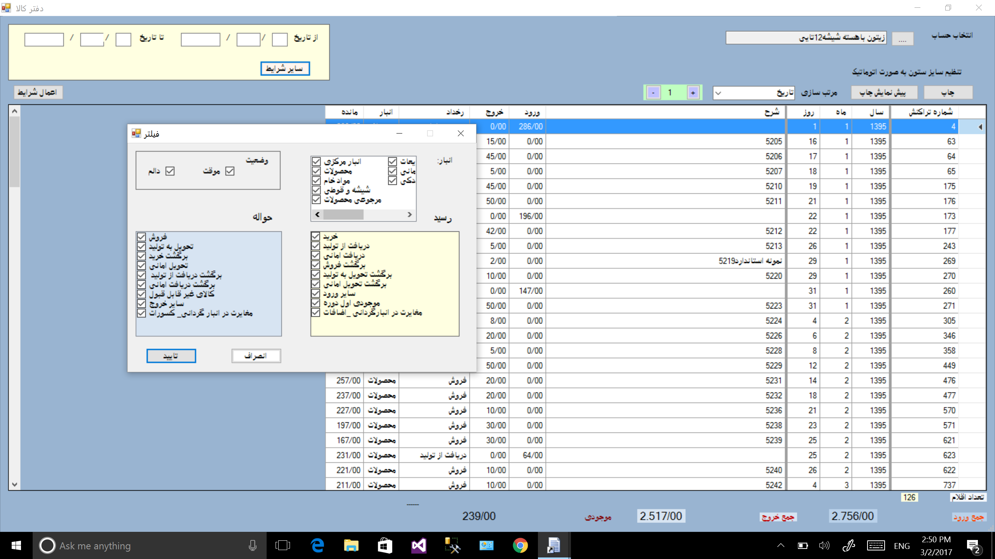Screen dimensions: 995x559
Task: Click the account selection text field
Action: click(x=805, y=38)
